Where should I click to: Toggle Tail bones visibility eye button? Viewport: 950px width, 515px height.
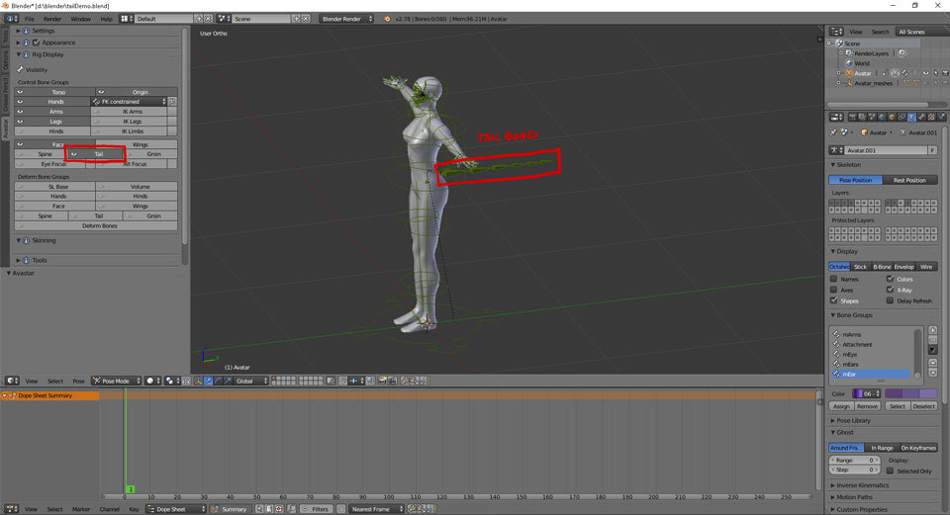pos(73,154)
